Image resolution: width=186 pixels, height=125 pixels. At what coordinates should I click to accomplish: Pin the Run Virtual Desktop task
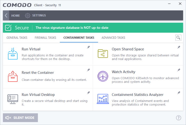click(x=88, y=93)
